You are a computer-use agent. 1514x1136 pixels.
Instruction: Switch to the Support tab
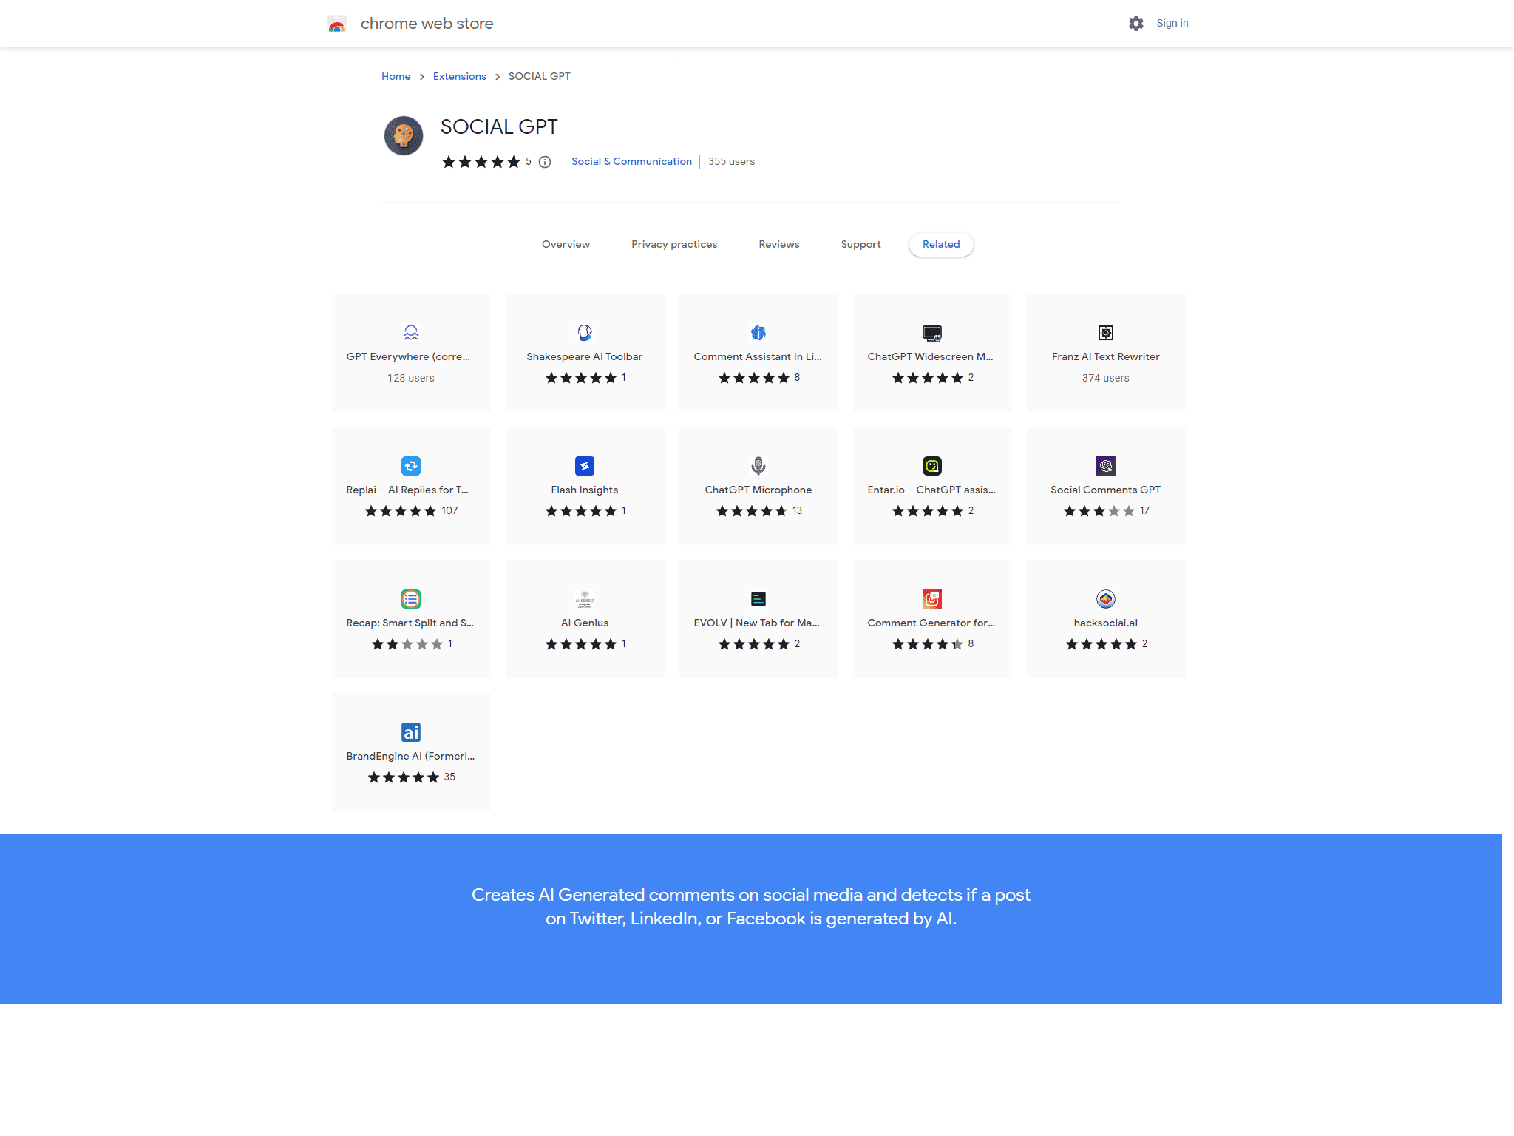(x=860, y=245)
